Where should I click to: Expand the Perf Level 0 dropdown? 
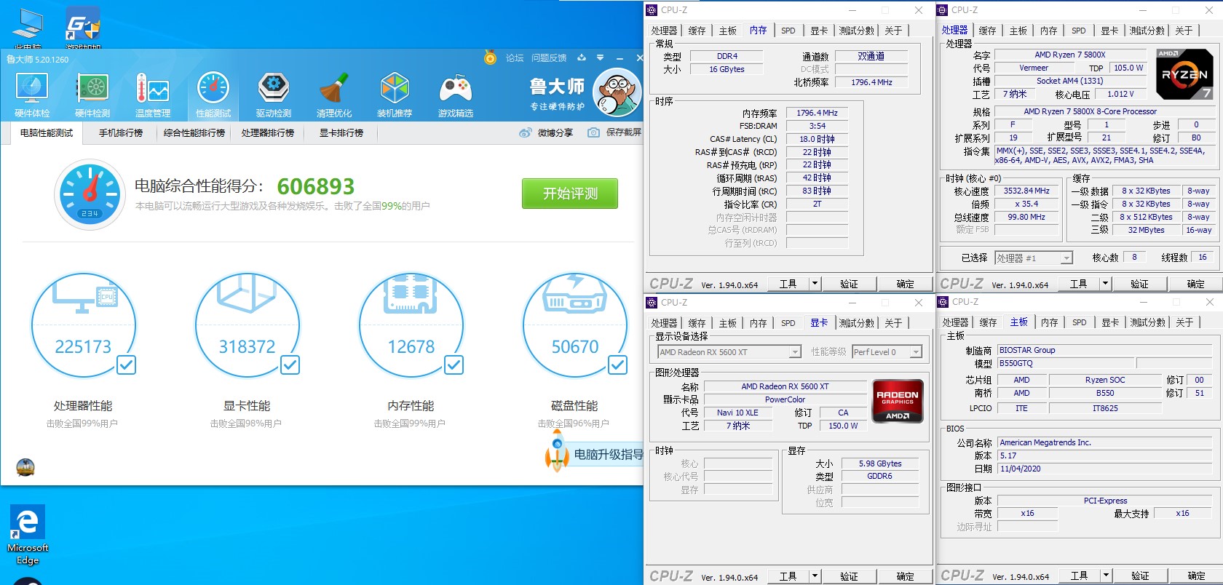click(916, 352)
